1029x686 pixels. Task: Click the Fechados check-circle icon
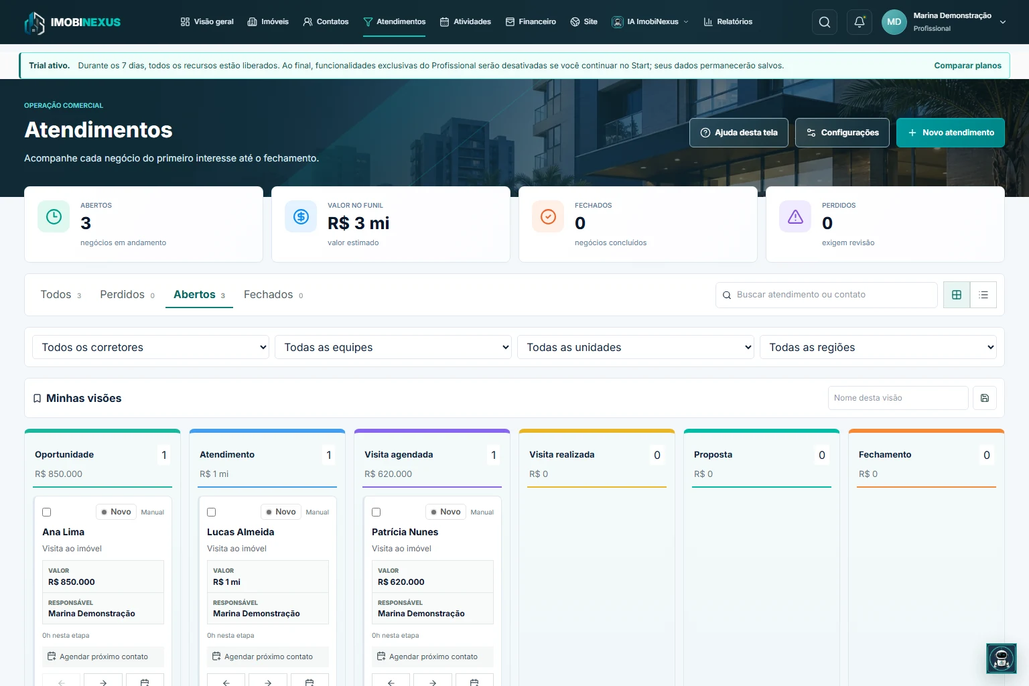pos(548,216)
